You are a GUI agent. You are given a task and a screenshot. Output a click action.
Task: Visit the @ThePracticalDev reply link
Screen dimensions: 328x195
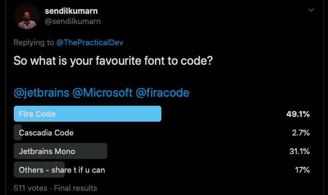coord(90,43)
